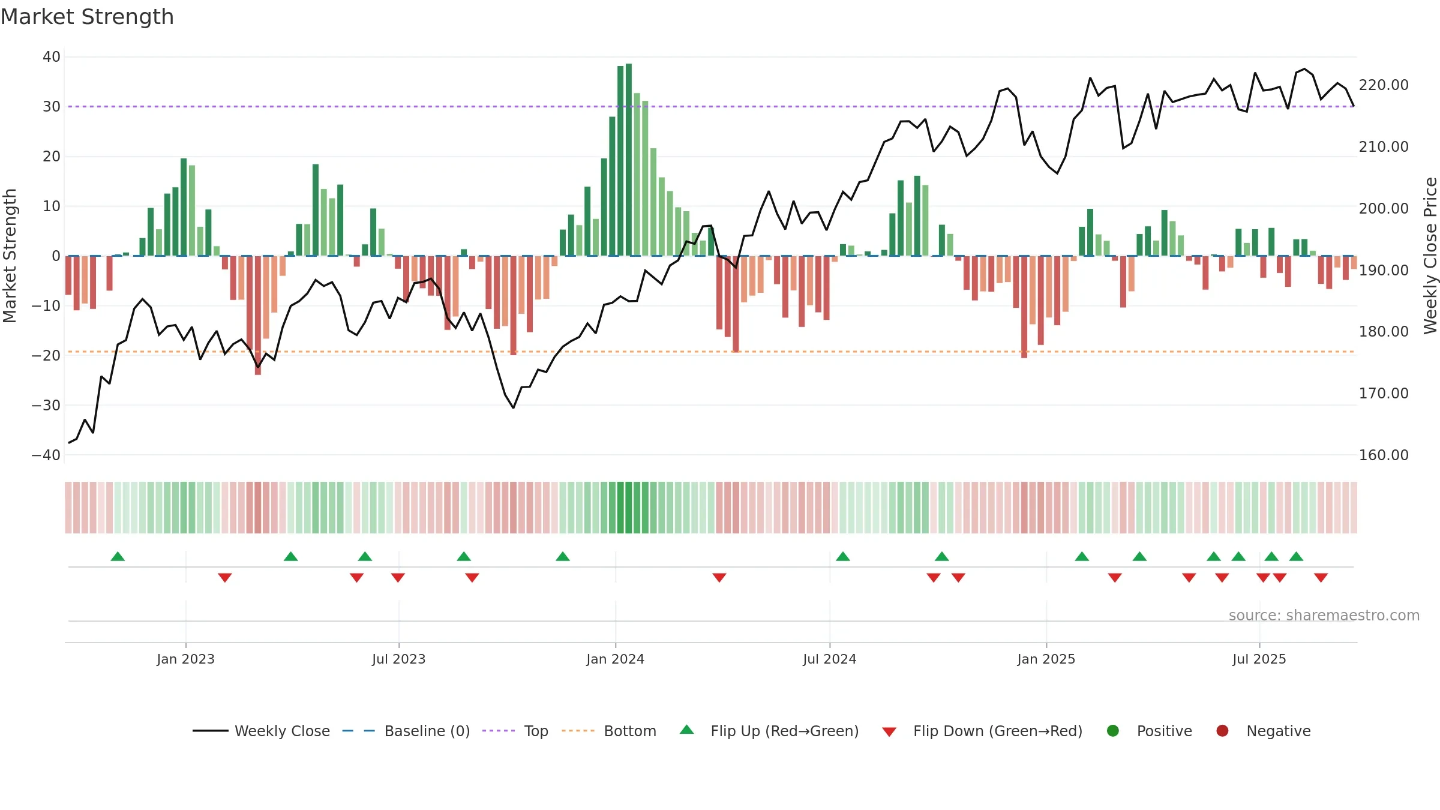Click the 0 tick on the left axis
This screenshot has width=1440, height=810.
[x=56, y=256]
